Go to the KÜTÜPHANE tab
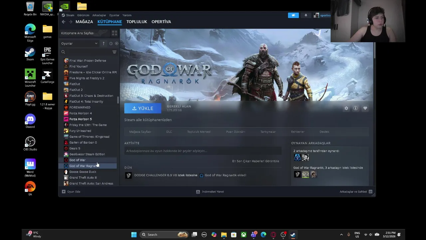The width and height of the screenshot is (426, 240). click(x=109, y=22)
